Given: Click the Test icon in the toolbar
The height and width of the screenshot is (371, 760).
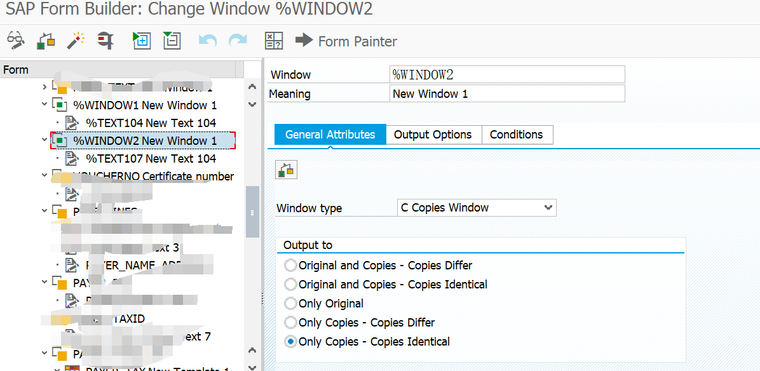Looking at the screenshot, I should click(105, 41).
